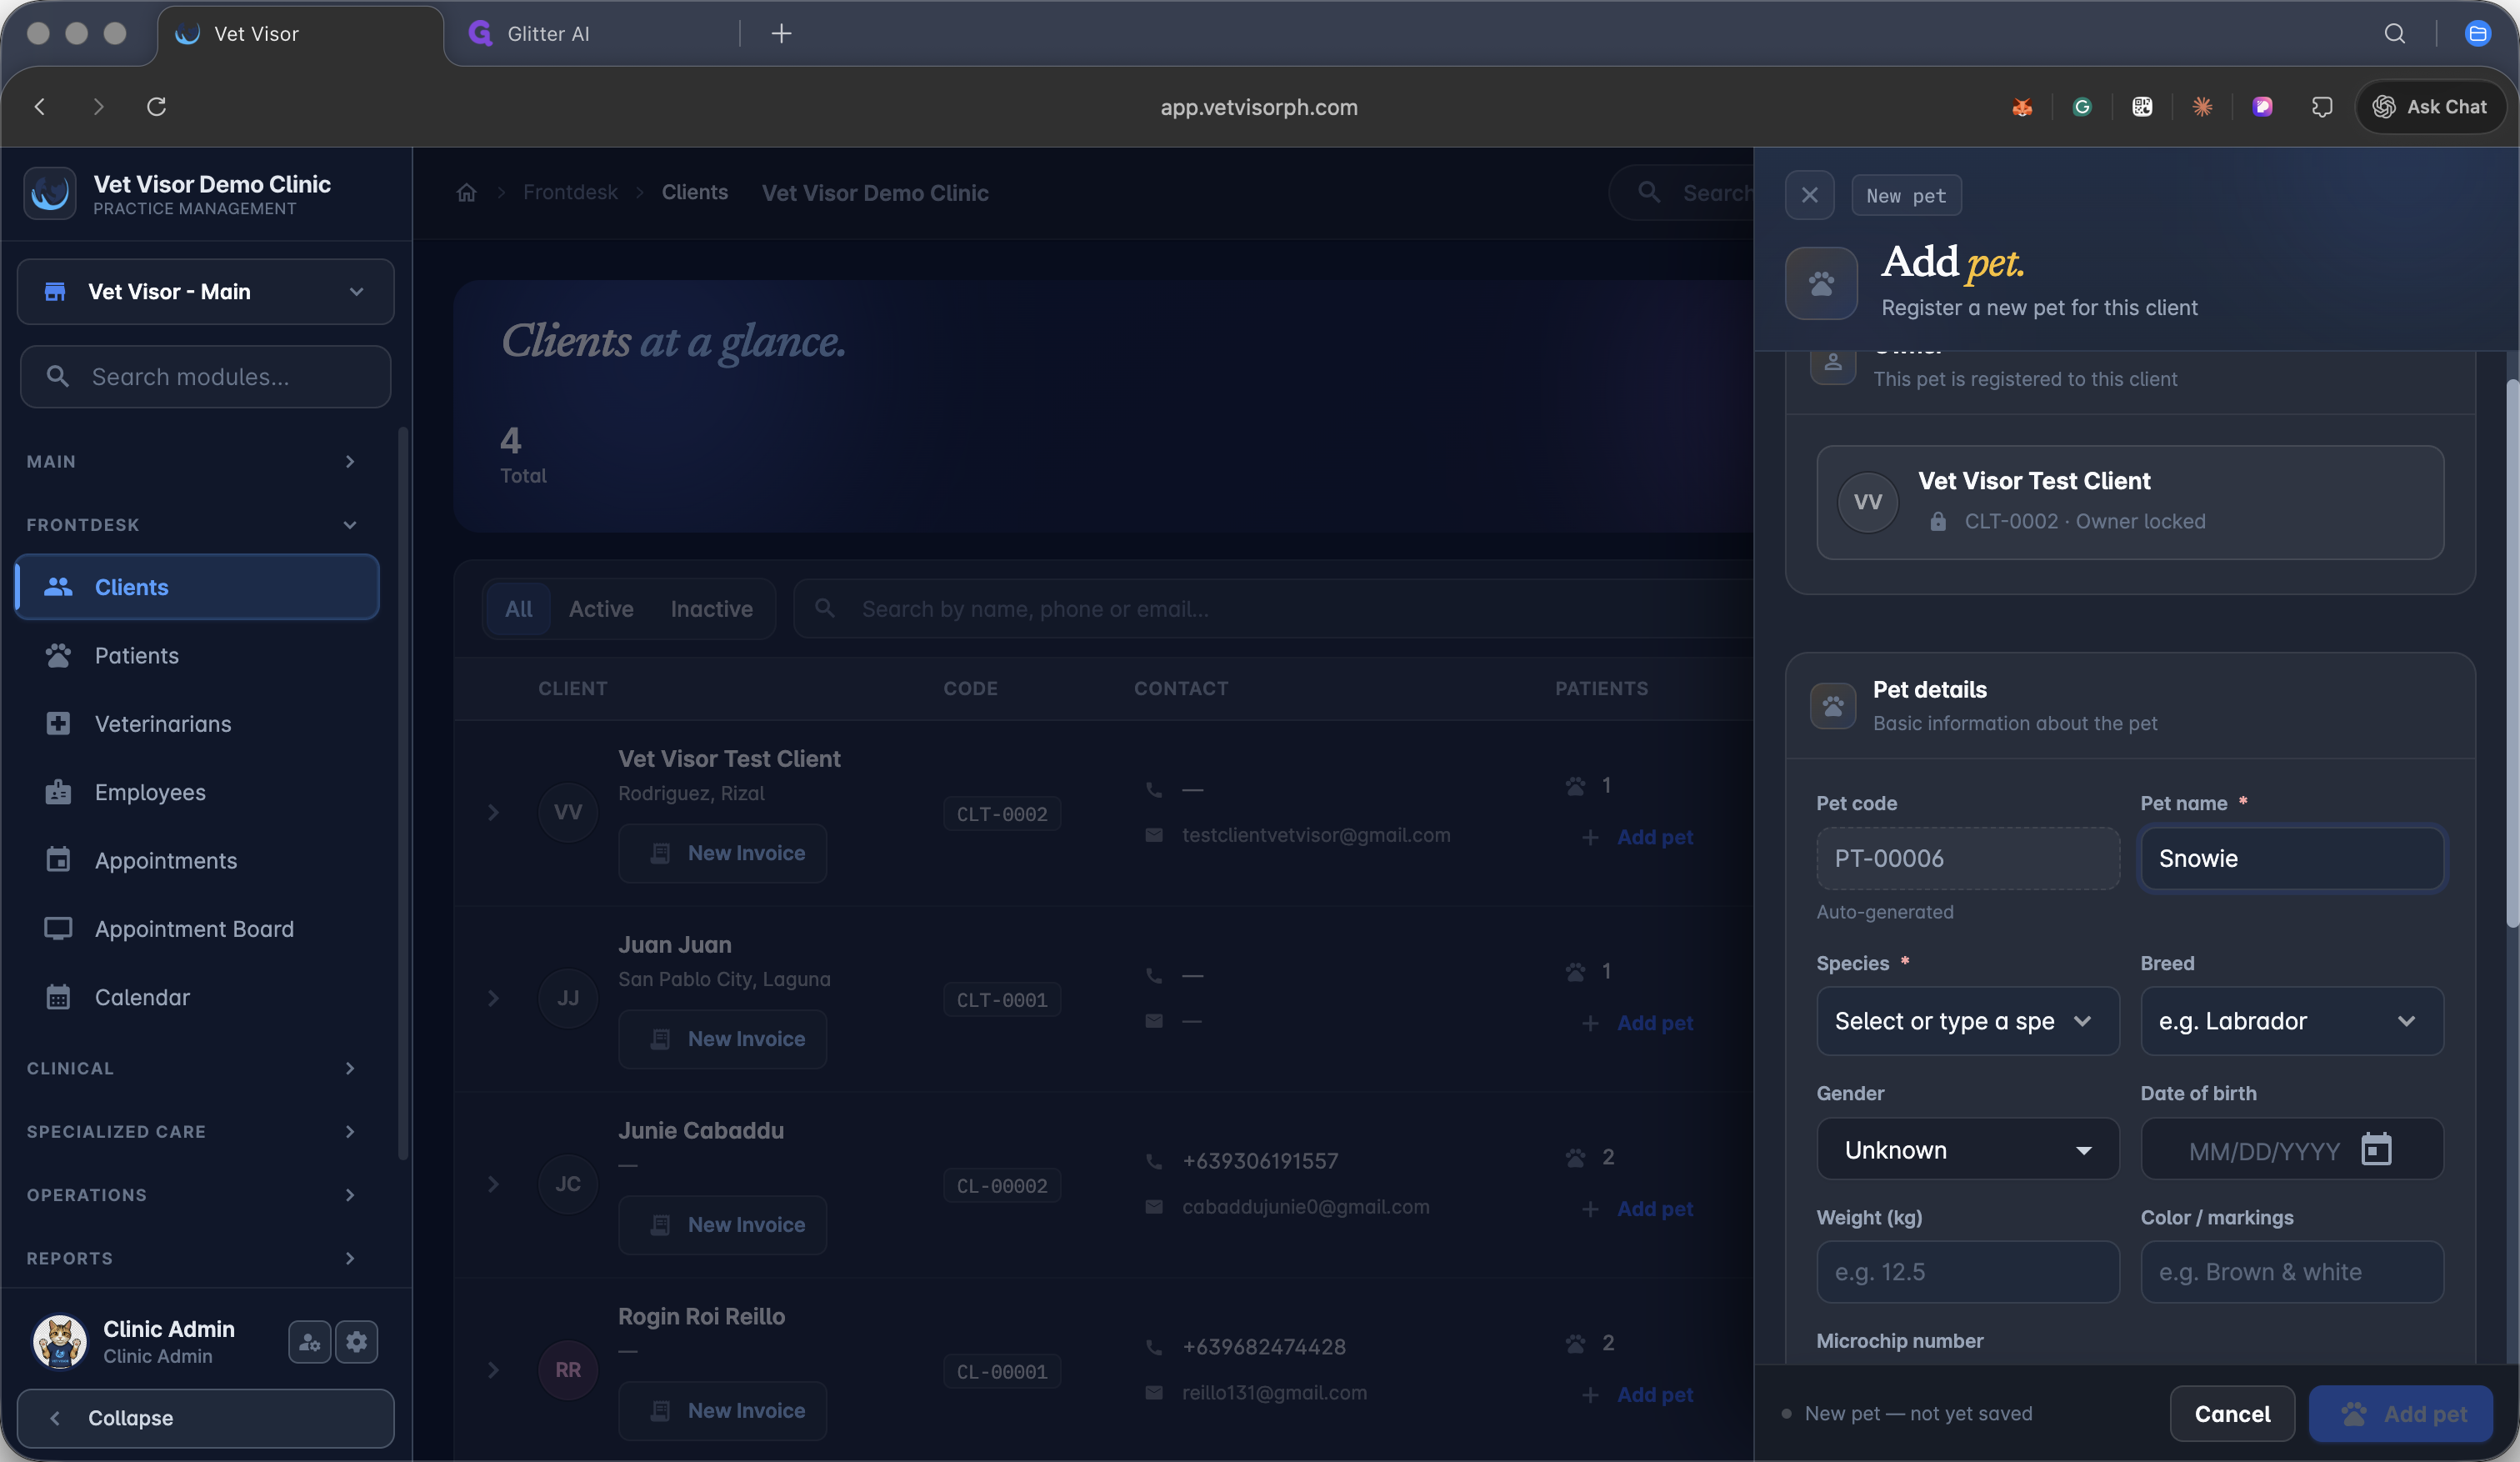Click the settings gear beside Clinic Admin
2520x1462 pixels.
click(357, 1342)
